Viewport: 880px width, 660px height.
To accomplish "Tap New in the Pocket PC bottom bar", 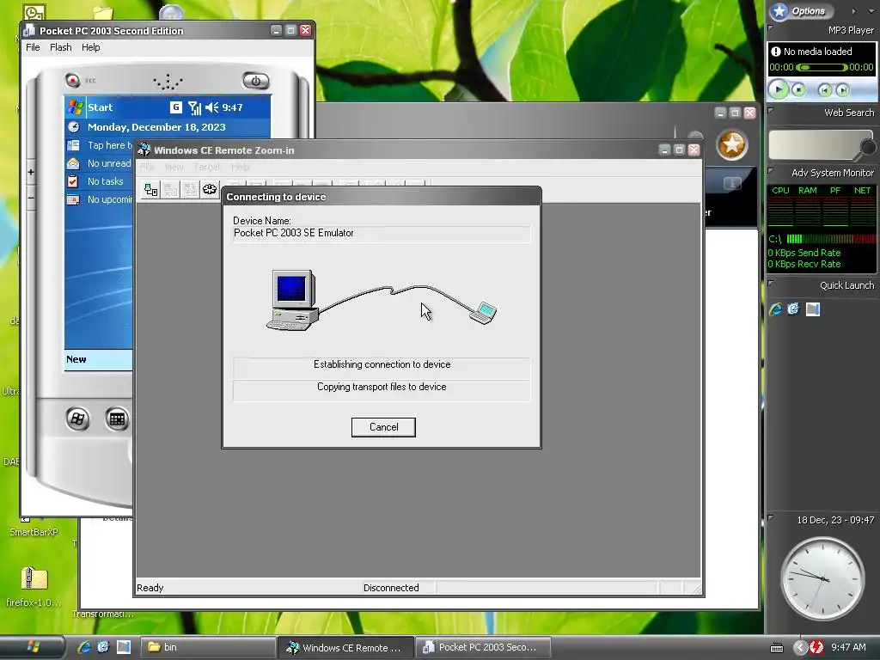I will click(x=76, y=359).
